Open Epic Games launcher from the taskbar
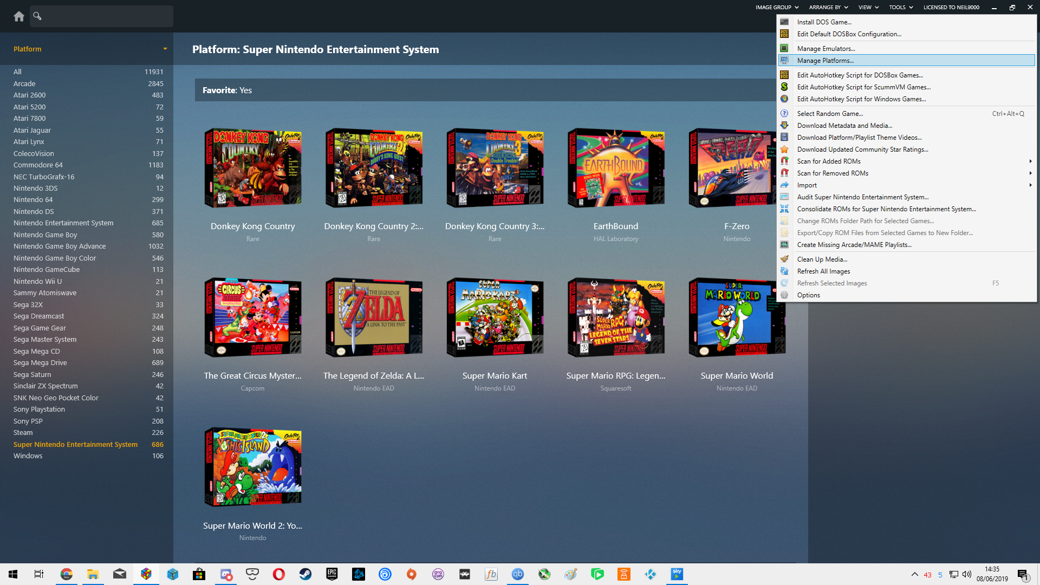This screenshot has width=1040, height=585. [332, 574]
